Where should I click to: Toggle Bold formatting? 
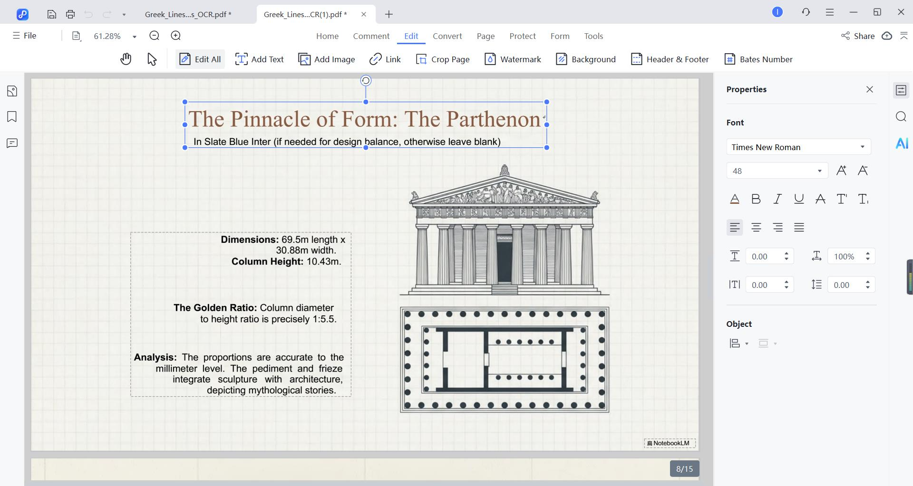[x=756, y=199]
